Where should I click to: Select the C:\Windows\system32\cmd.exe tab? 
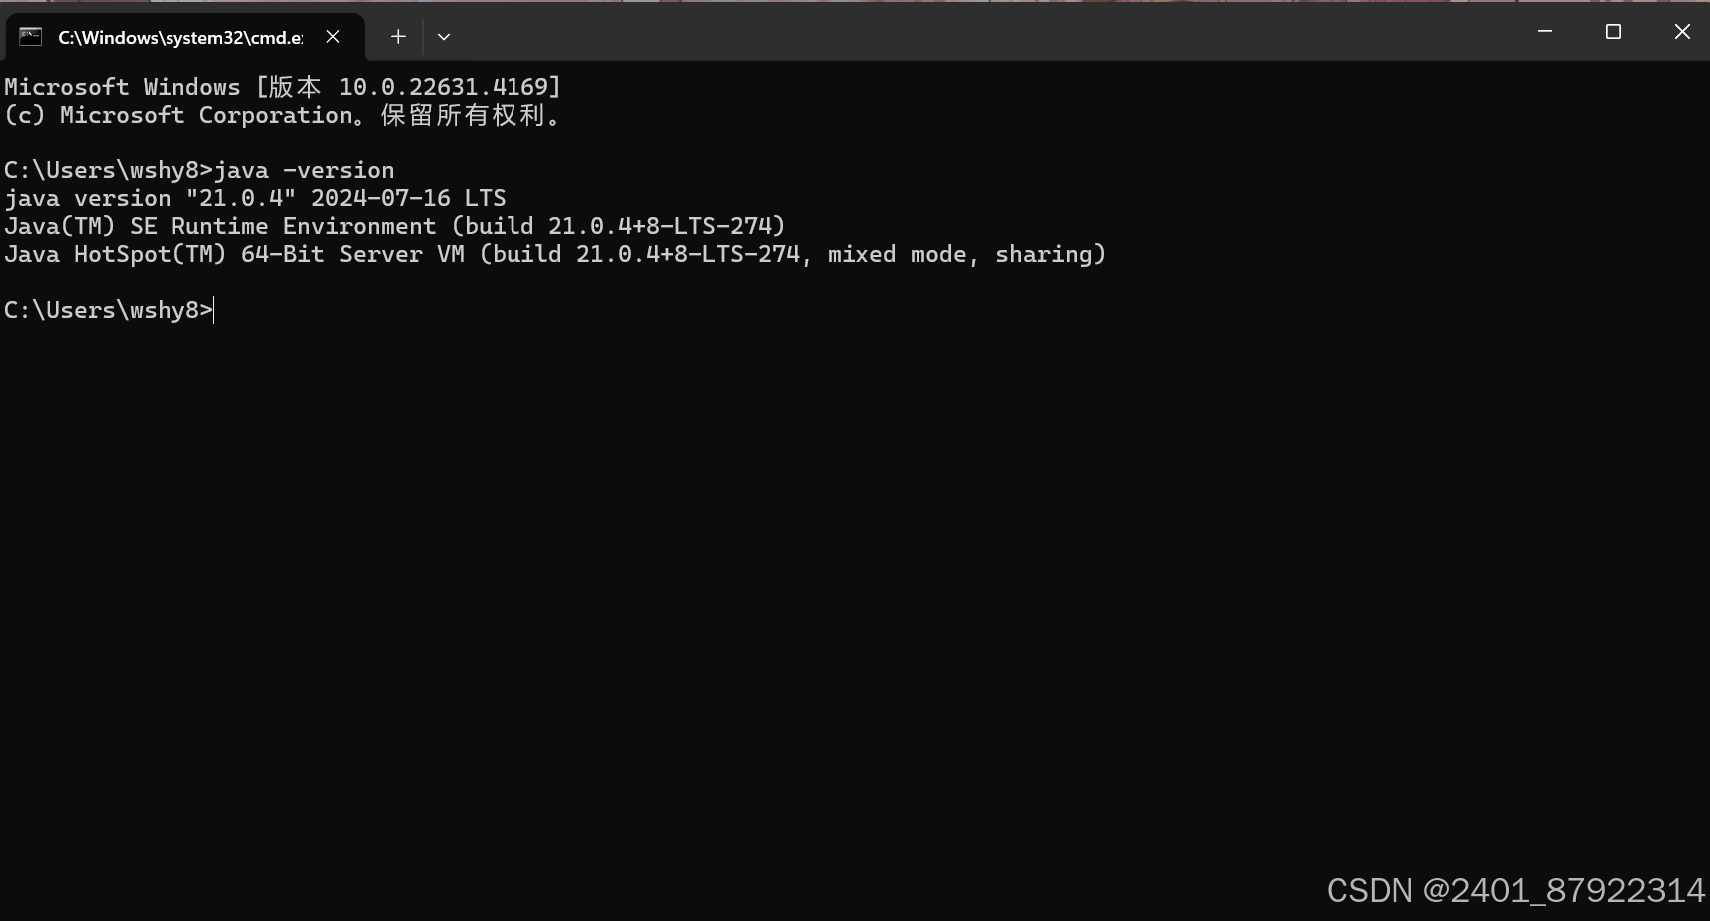[179, 37]
